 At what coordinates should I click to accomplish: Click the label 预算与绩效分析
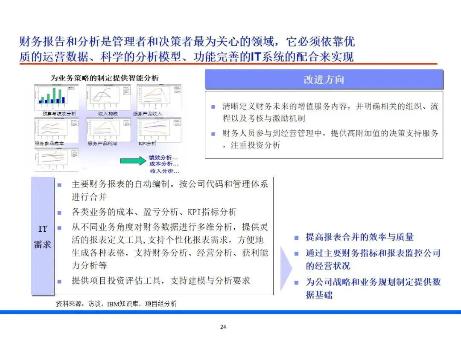coord(59,114)
